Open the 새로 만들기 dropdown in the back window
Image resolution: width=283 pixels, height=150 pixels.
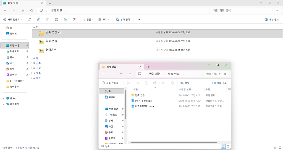point(13,20)
